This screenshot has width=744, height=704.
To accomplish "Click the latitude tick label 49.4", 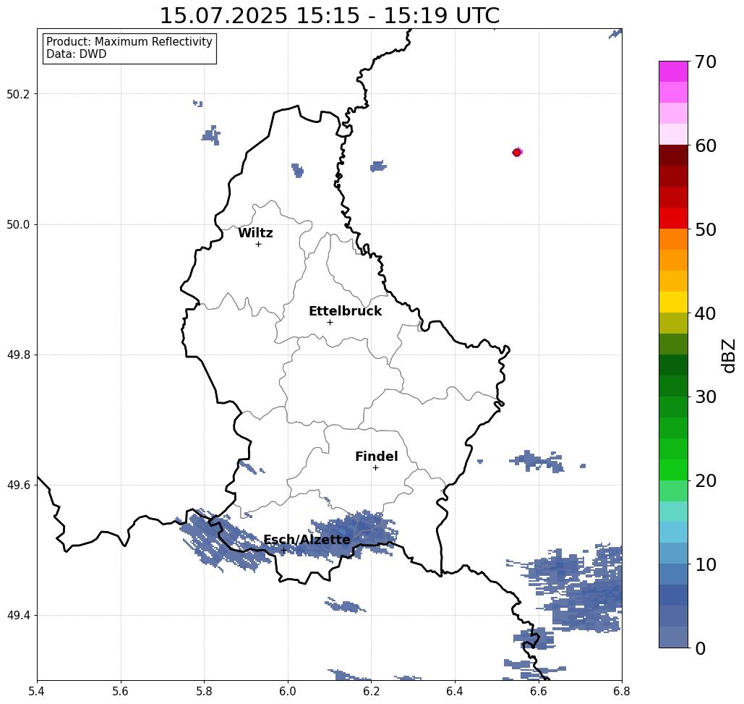I will [18, 616].
